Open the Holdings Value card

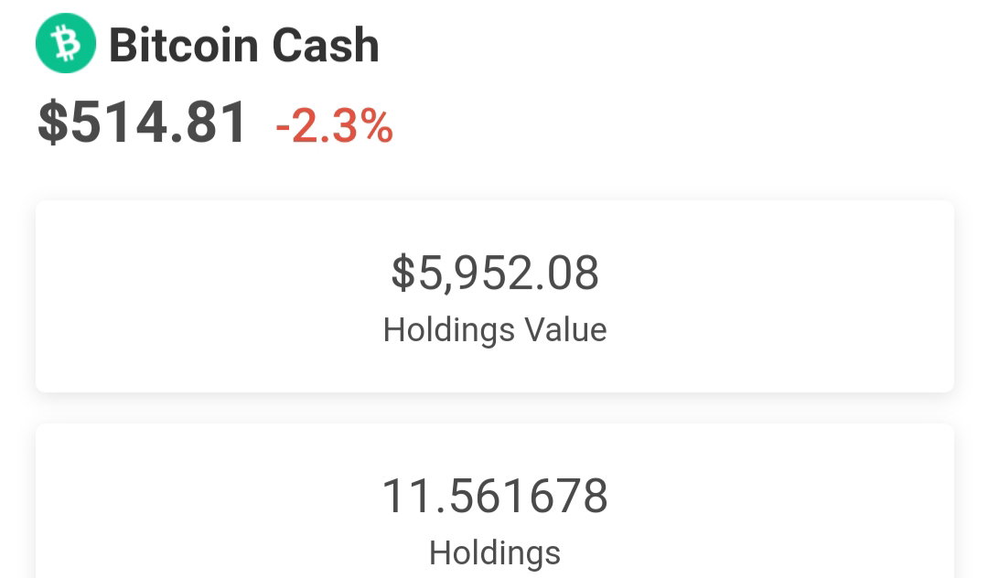495,296
